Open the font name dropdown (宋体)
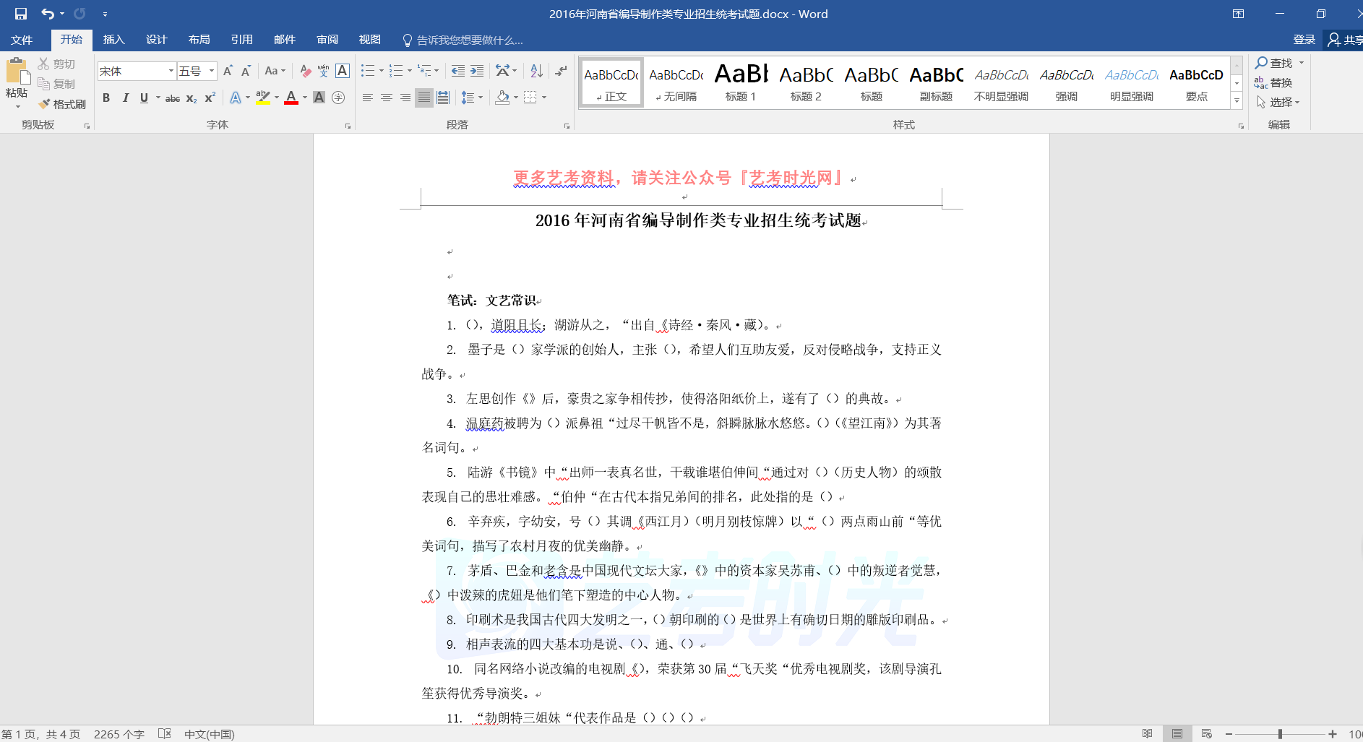This screenshot has width=1363, height=742. tap(171, 71)
